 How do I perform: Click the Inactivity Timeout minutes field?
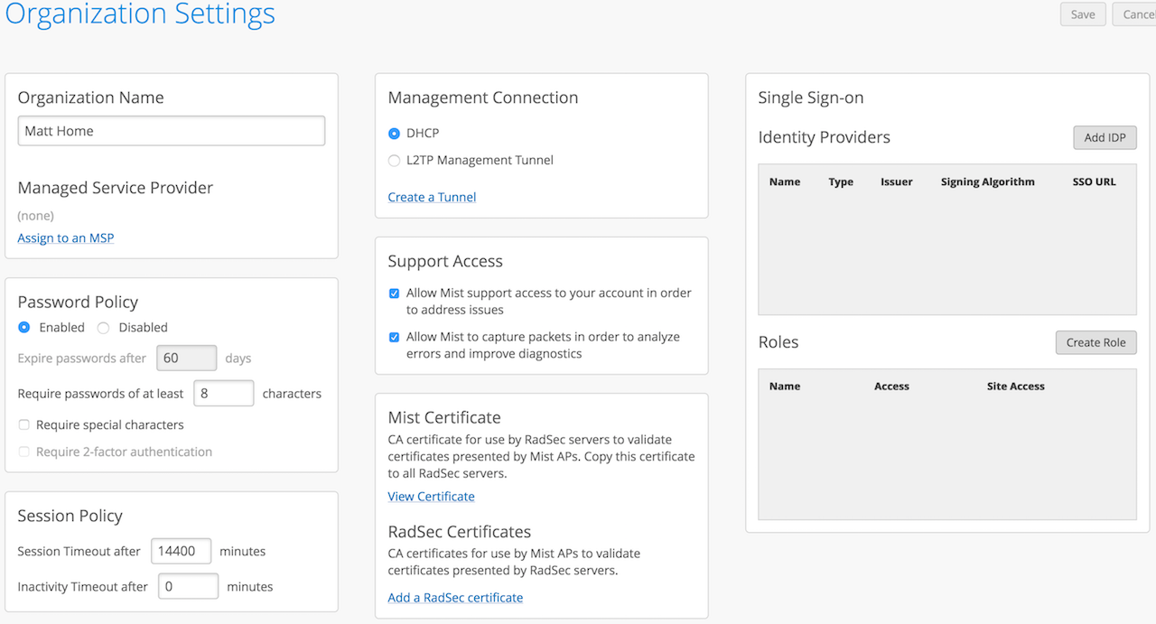tap(188, 586)
